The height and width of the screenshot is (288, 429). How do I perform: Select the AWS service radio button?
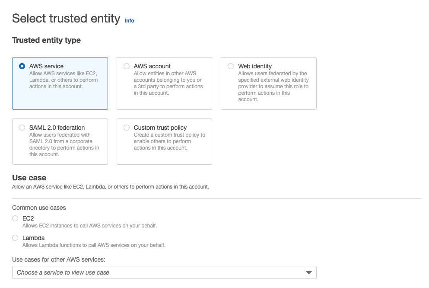(x=22, y=66)
